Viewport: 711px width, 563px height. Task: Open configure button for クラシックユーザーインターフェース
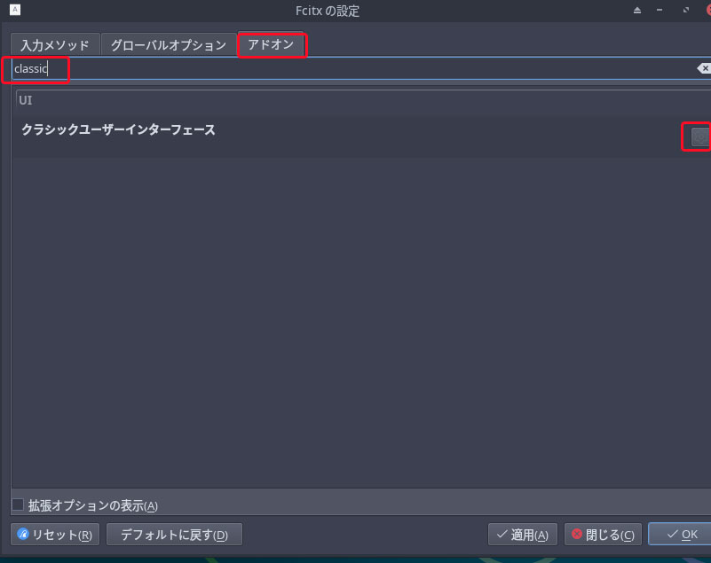pos(700,137)
